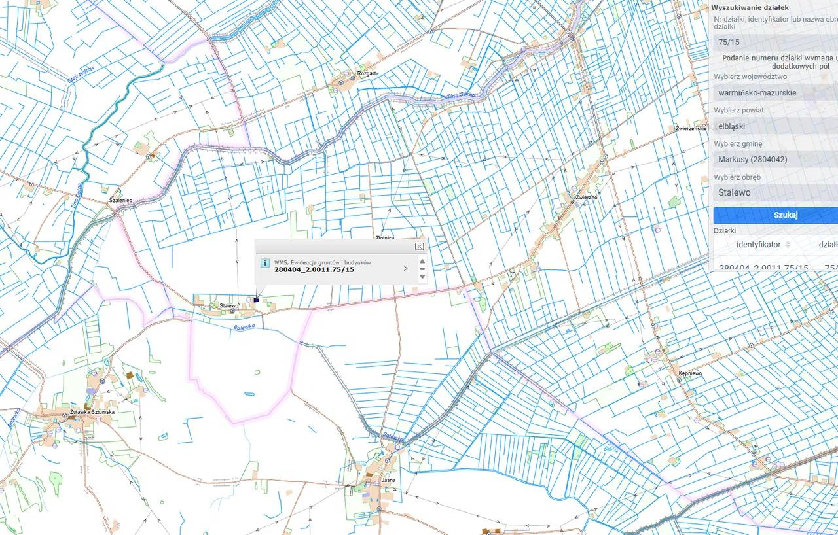Click the up arrow icon in the popup navigator
Viewport: 838px width, 535px height.
[x=422, y=262]
